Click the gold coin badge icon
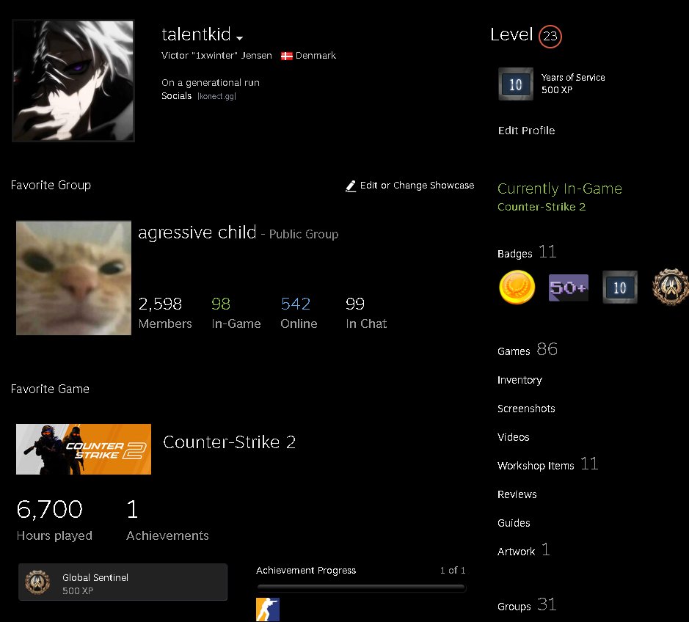The width and height of the screenshot is (689, 622). tap(517, 288)
